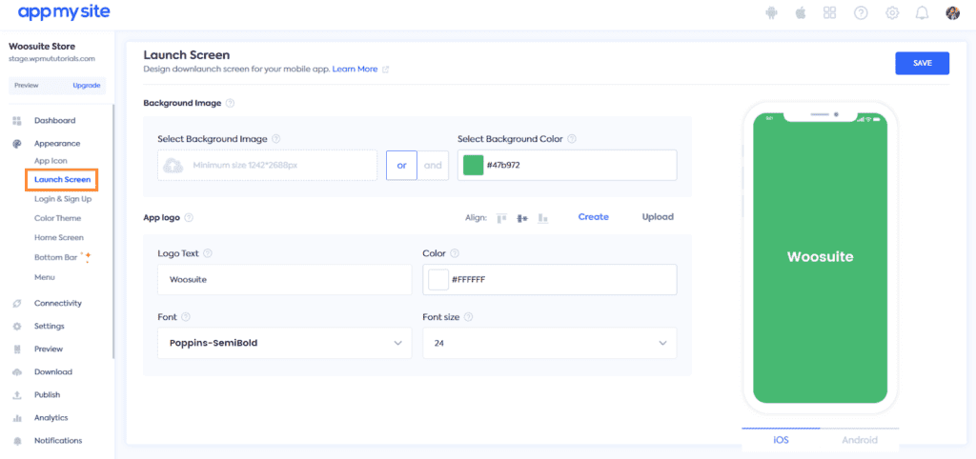Click the Logo Text help icon
Screen dimensions: 976x459
pyautogui.click(x=208, y=253)
